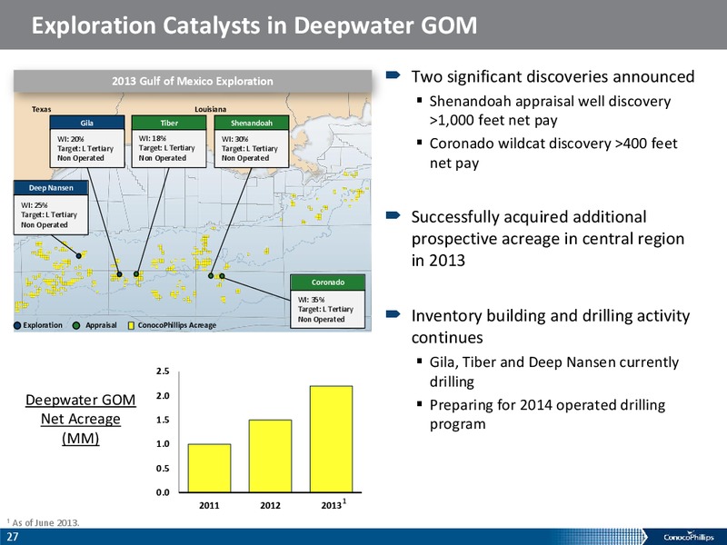Click the '2.5' y-axis value
Screen dimensions: 727x545
[x=164, y=372]
